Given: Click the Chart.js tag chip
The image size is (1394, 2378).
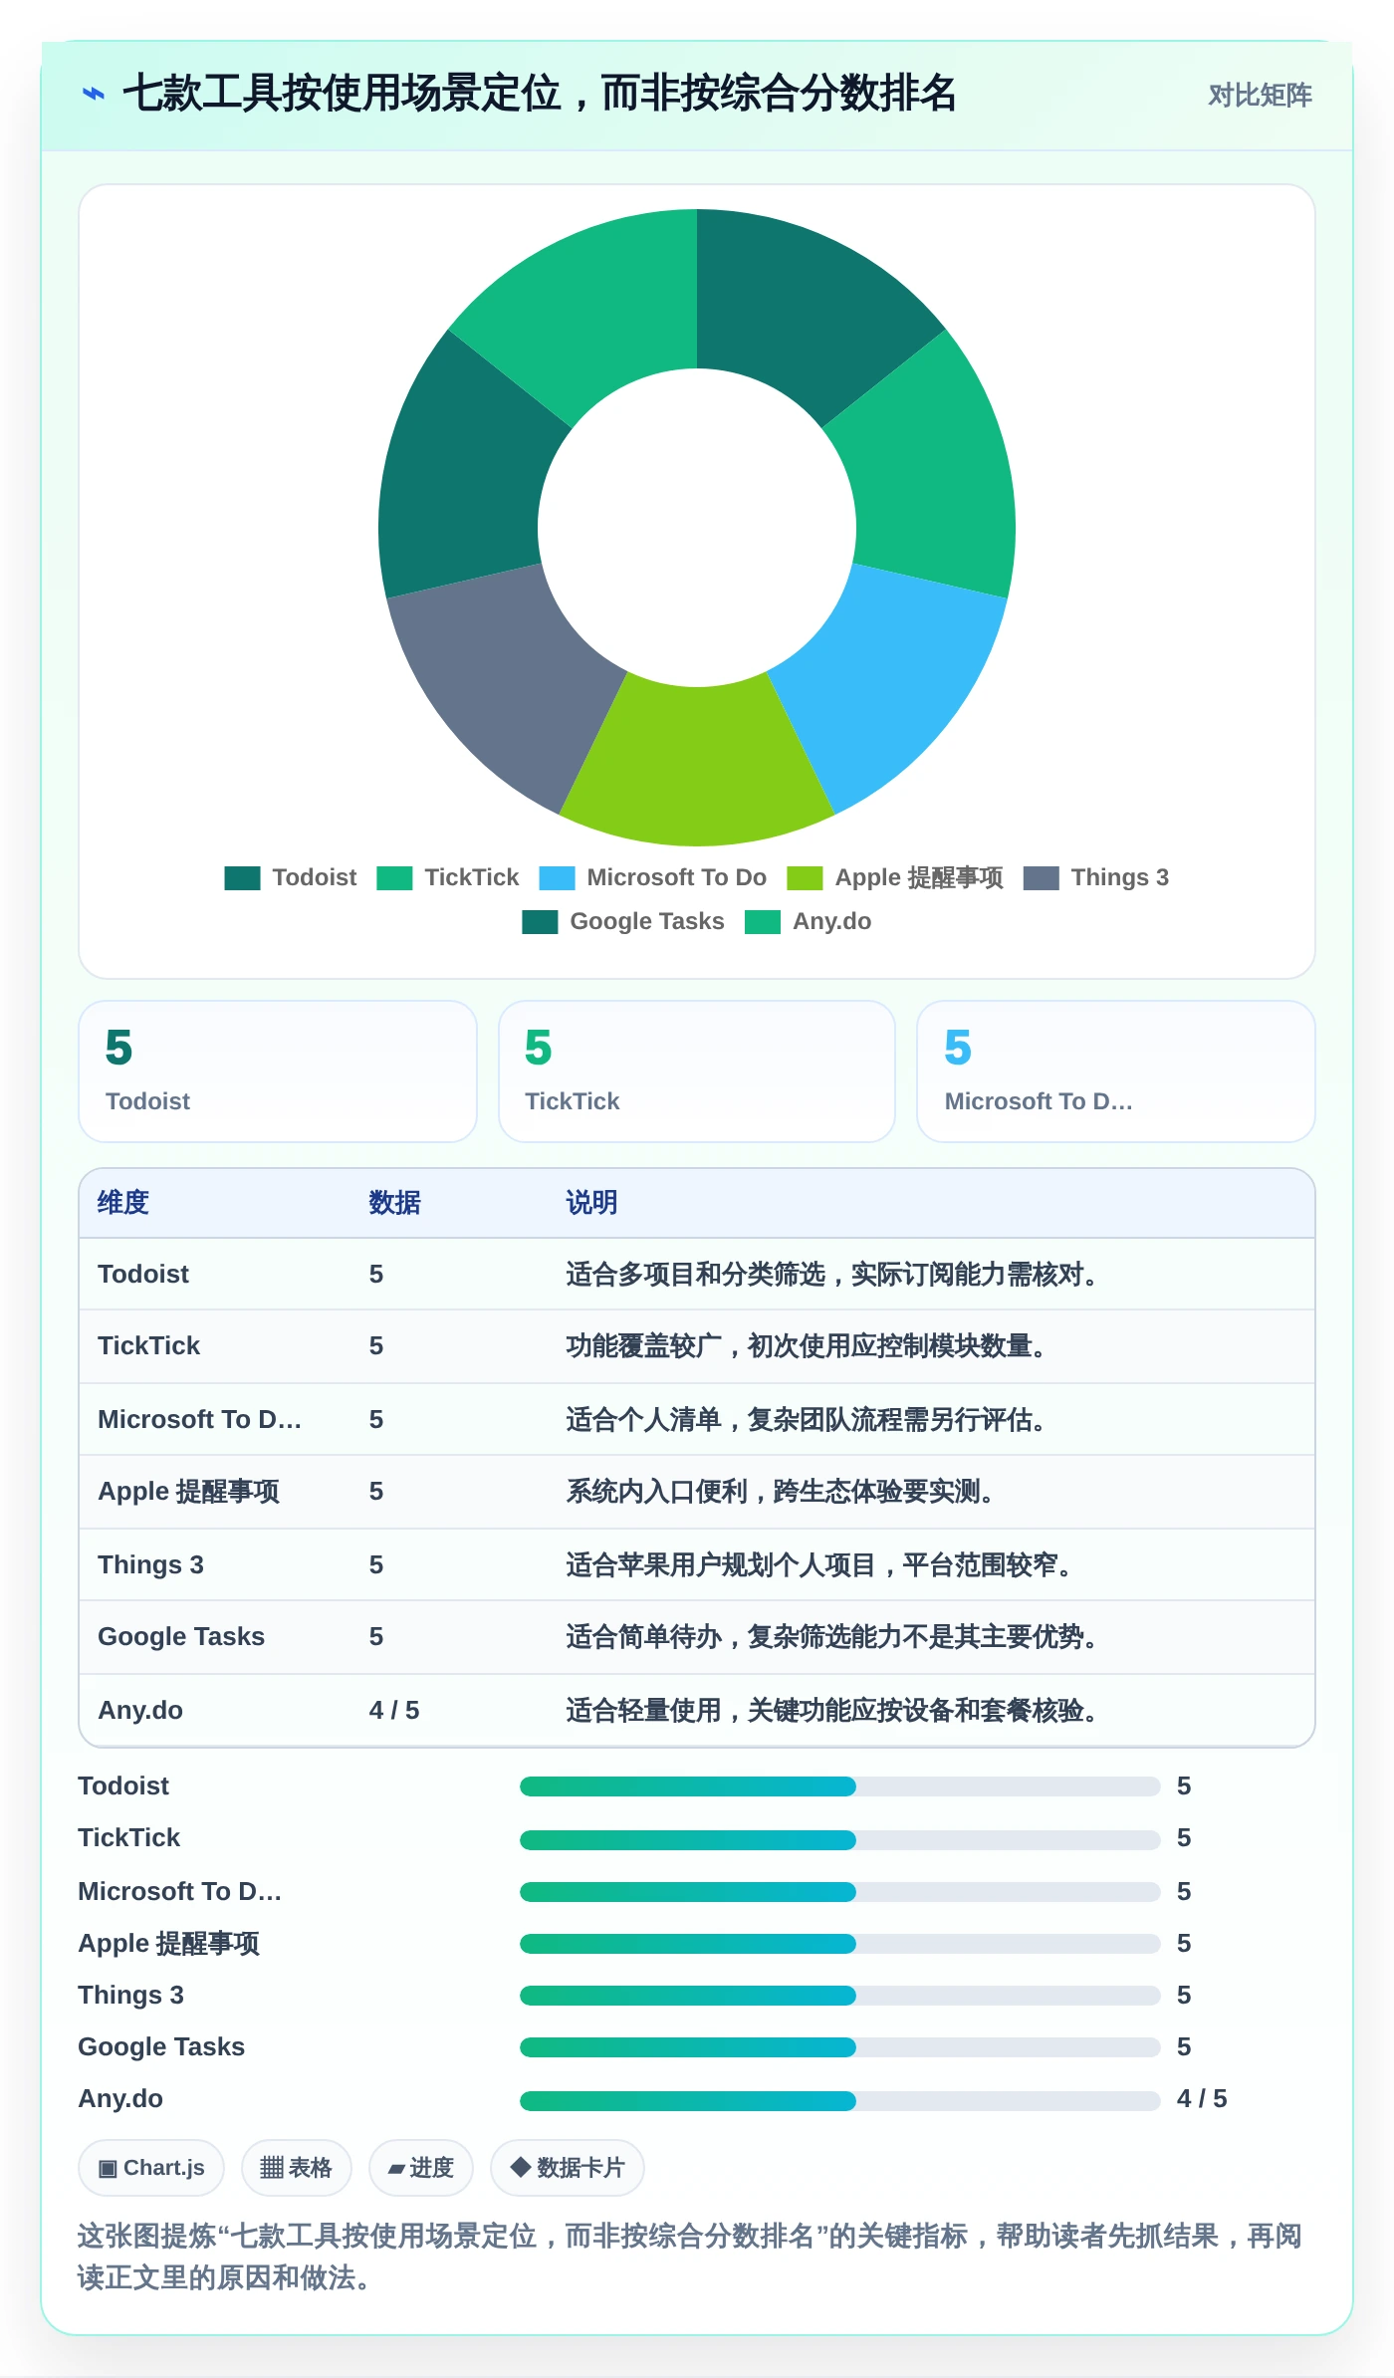Looking at the screenshot, I should [x=151, y=2168].
